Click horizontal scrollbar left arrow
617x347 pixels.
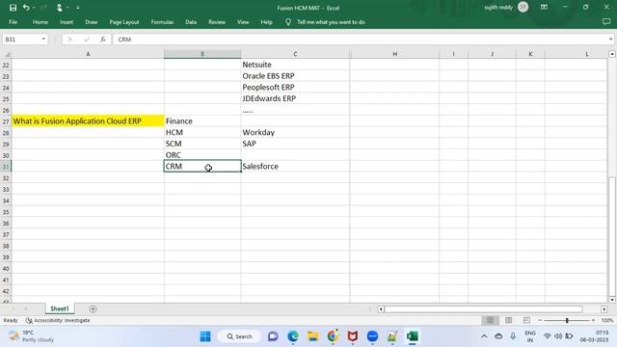pos(381,309)
